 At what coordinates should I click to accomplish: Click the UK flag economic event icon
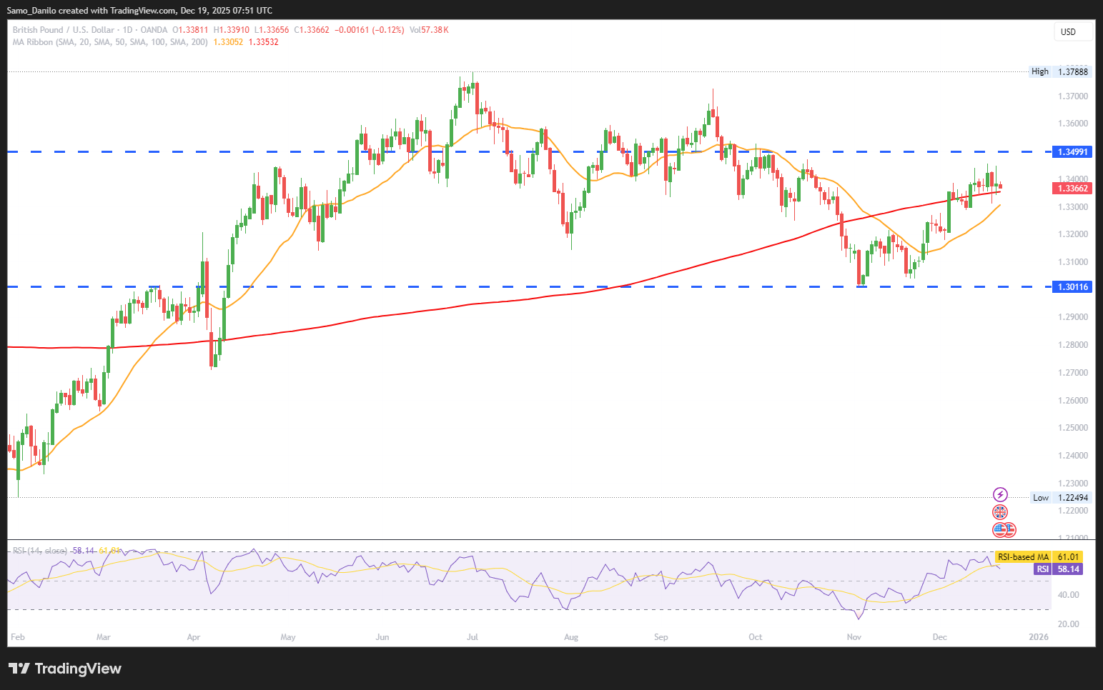click(x=1000, y=512)
